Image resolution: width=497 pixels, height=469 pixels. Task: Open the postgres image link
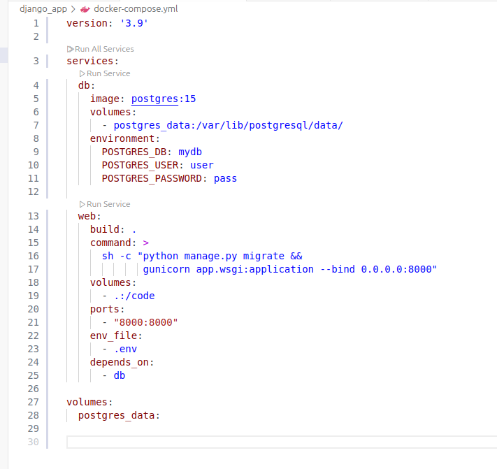point(154,99)
